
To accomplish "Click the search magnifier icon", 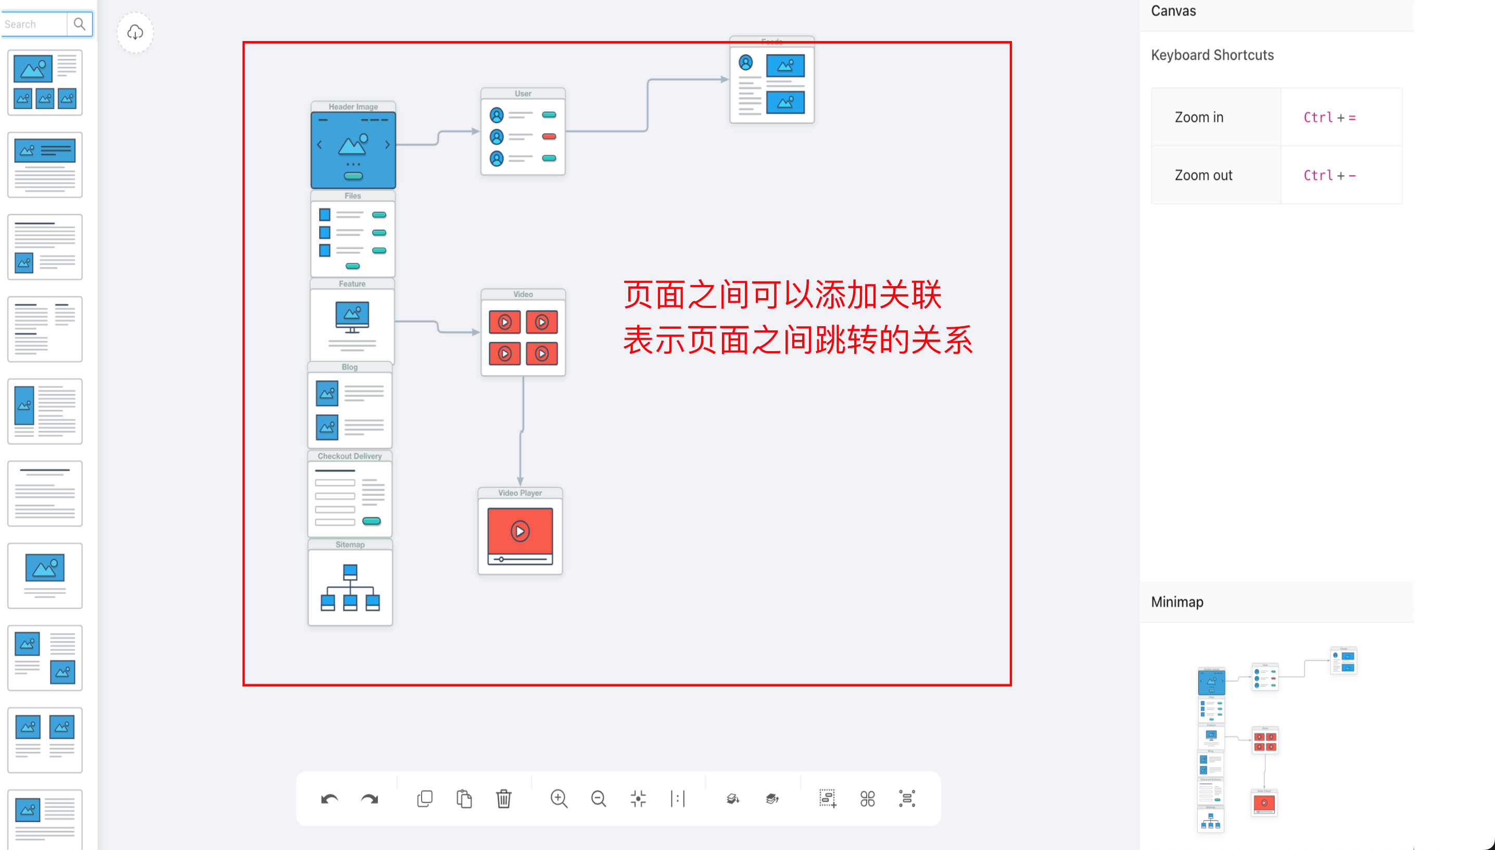I will pos(80,24).
